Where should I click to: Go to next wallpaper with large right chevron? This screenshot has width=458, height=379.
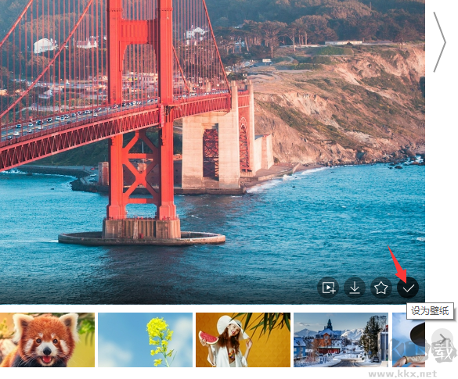coord(440,42)
